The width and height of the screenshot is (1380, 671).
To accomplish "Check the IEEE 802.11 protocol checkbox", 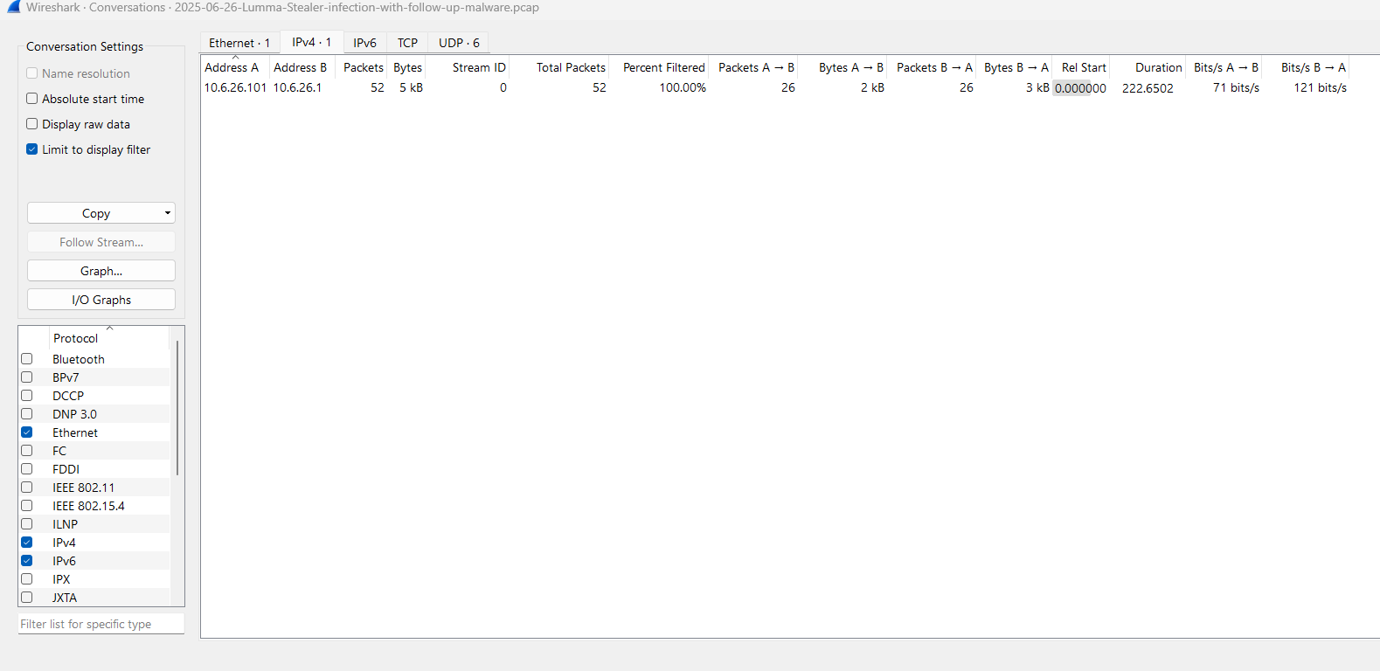I will coord(27,488).
